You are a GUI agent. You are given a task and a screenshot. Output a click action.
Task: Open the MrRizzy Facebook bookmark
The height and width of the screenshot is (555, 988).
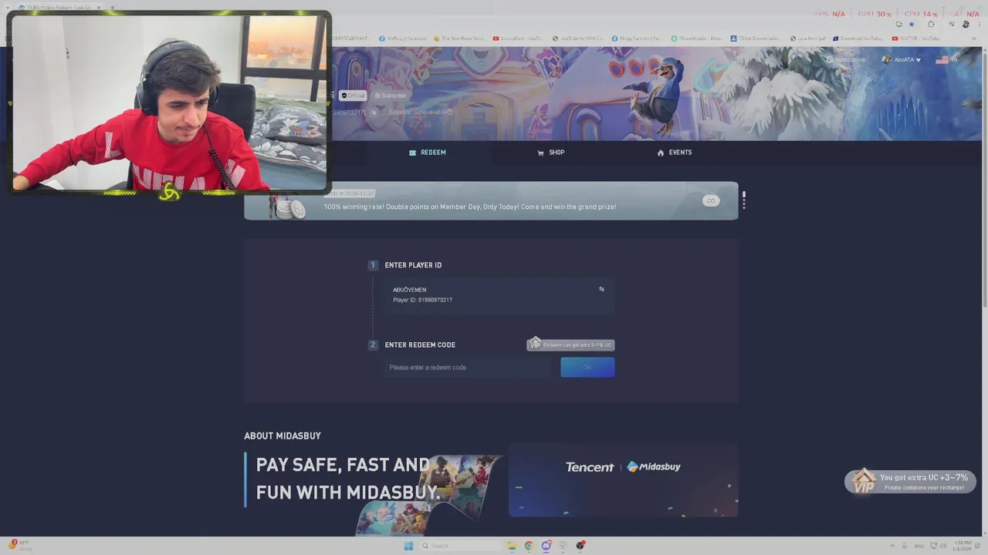(403, 38)
